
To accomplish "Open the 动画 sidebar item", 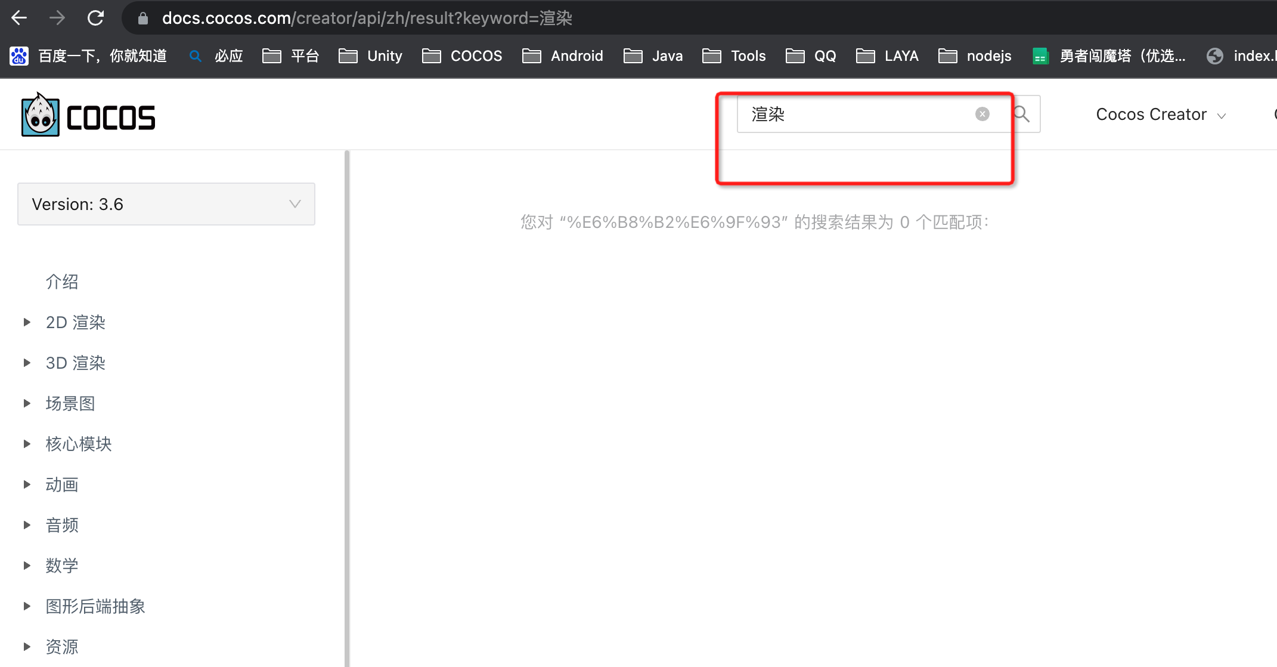I will point(62,484).
